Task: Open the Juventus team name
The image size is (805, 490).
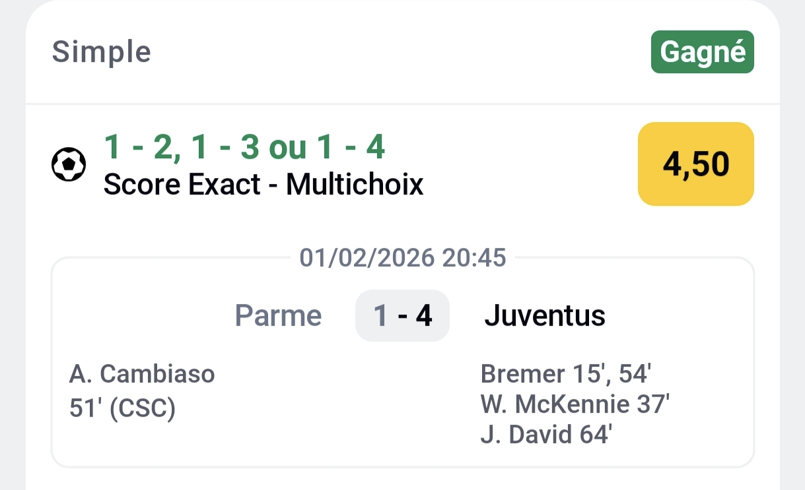Action: click(545, 316)
